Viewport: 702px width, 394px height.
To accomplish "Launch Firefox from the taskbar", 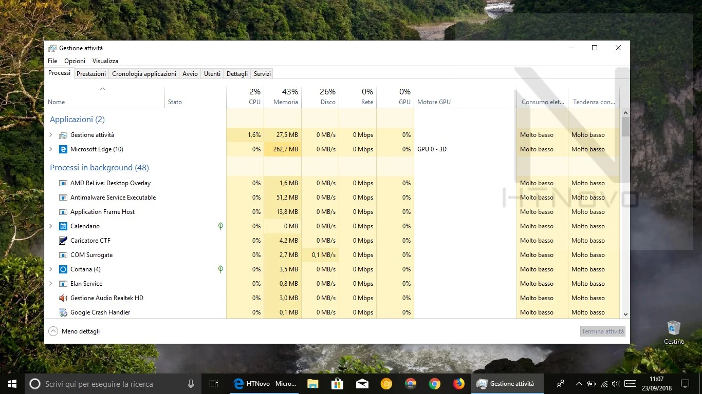I will point(459,384).
